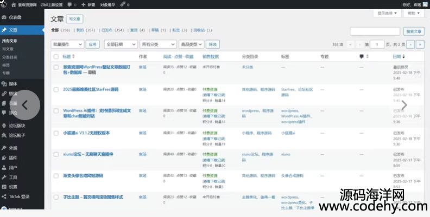The image size is (430, 217).
Task: Go to next page with single arrow
Action: pos(410,44)
